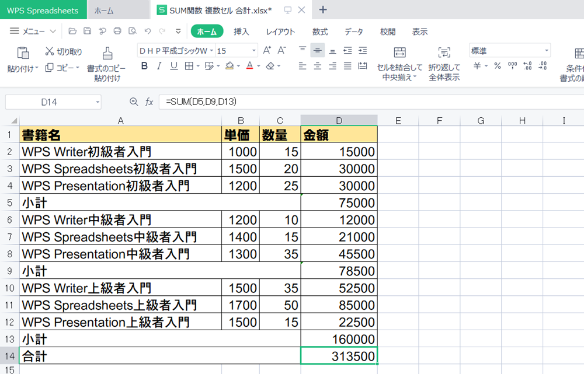Select column D header

(x=339, y=120)
